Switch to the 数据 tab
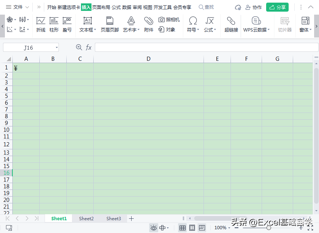Image resolution: width=319 pixels, height=233 pixels. pyautogui.click(x=127, y=8)
